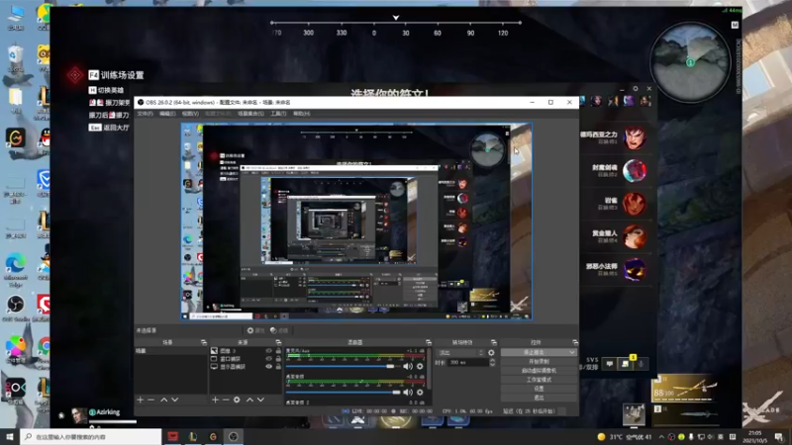
Task: Move the scene up with the arrow
Action: click(x=164, y=400)
